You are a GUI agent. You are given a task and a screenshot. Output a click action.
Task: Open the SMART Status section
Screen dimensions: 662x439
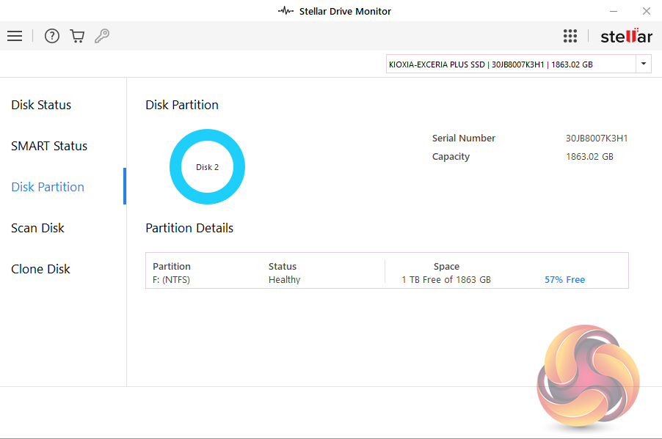tap(49, 146)
